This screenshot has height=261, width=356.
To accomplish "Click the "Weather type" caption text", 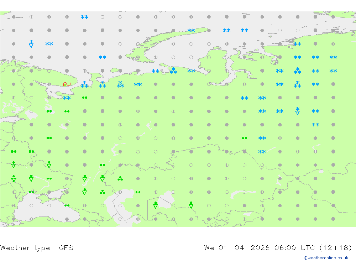I will (x=25, y=248).
